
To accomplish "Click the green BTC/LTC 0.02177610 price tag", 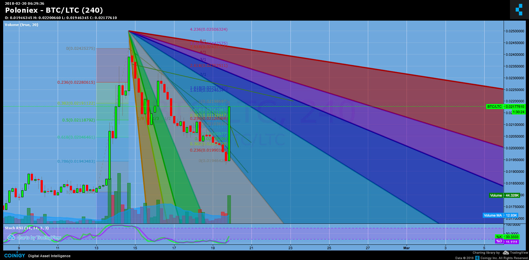I will click(x=506, y=107).
